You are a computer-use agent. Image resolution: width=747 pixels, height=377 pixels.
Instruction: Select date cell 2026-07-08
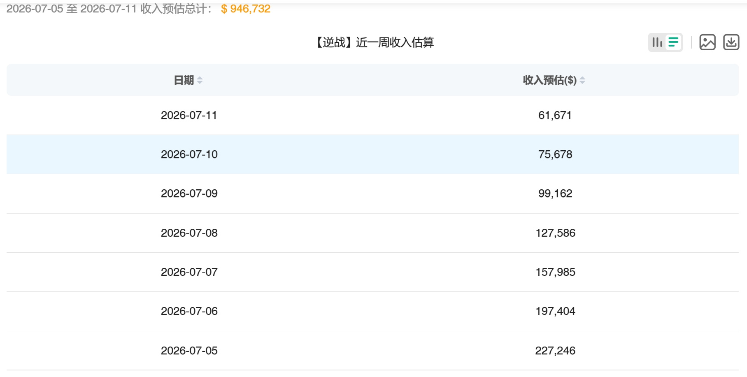point(189,233)
